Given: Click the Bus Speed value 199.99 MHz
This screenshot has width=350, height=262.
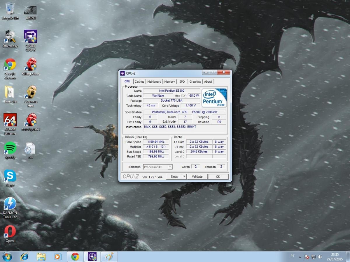Looking at the screenshot, I should (156, 152).
